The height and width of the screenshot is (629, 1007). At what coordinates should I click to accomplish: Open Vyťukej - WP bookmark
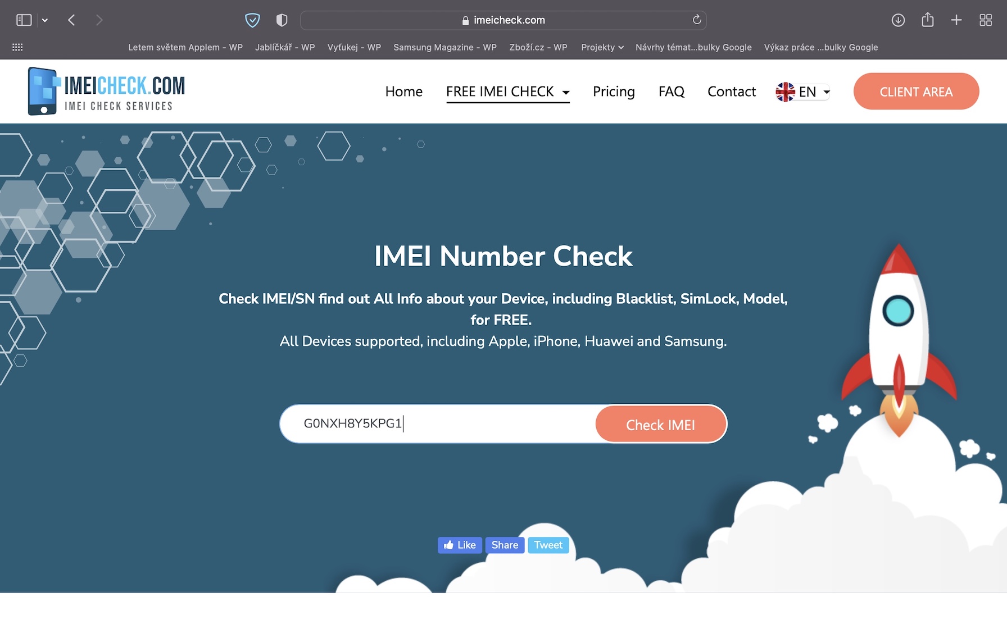coord(354,47)
